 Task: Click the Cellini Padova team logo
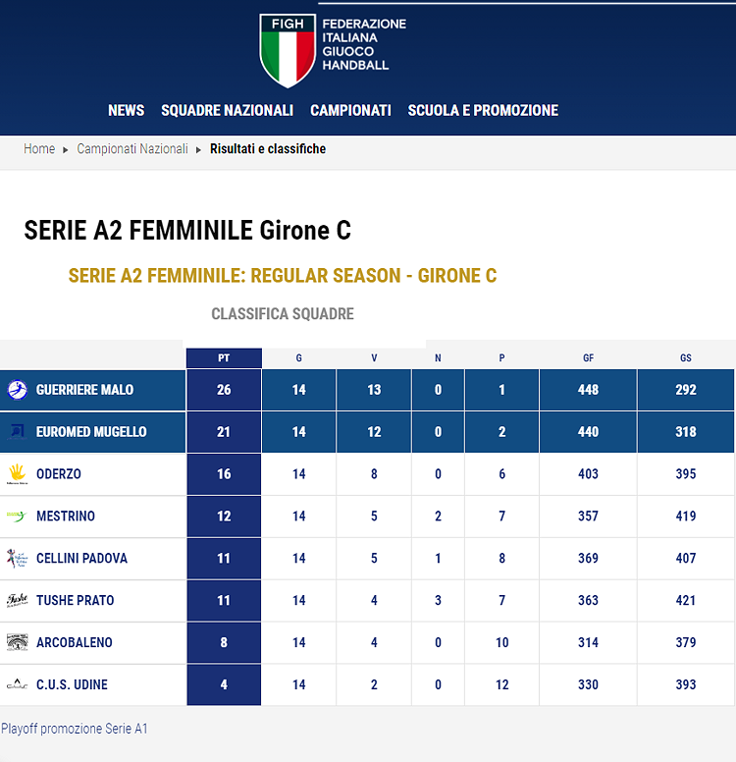tap(18, 559)
